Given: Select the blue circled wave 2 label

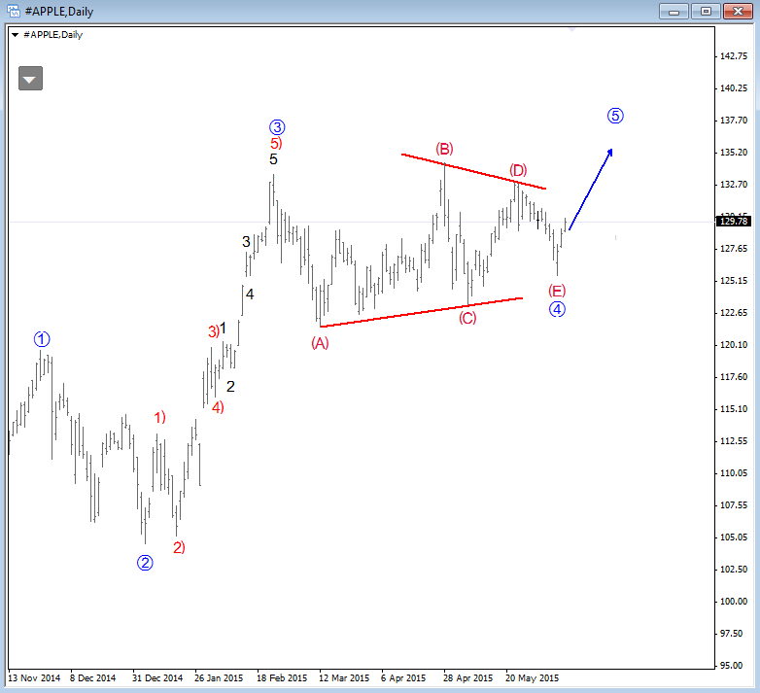Looking at the screenshot, I should pos(145,562).
